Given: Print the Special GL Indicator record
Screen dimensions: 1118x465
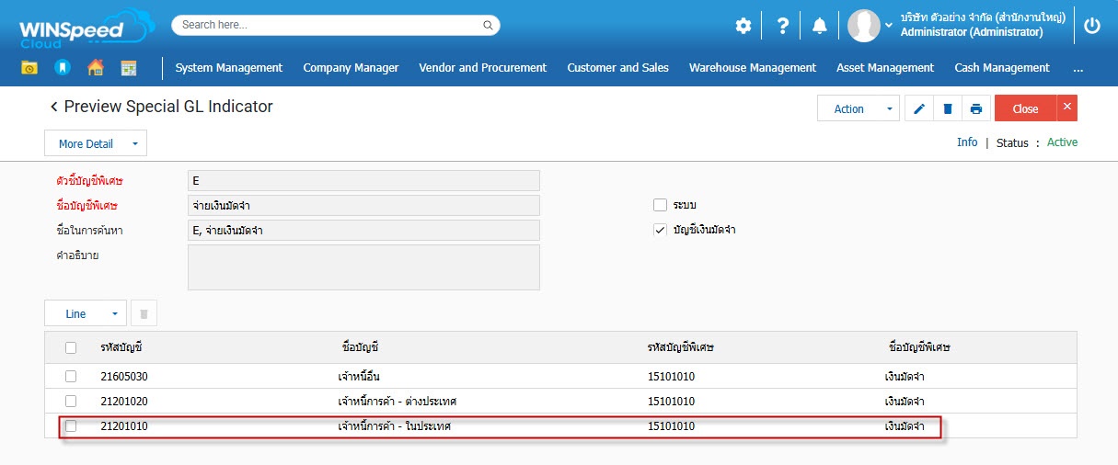Looking at the screenshot, I should click(975, 108).
